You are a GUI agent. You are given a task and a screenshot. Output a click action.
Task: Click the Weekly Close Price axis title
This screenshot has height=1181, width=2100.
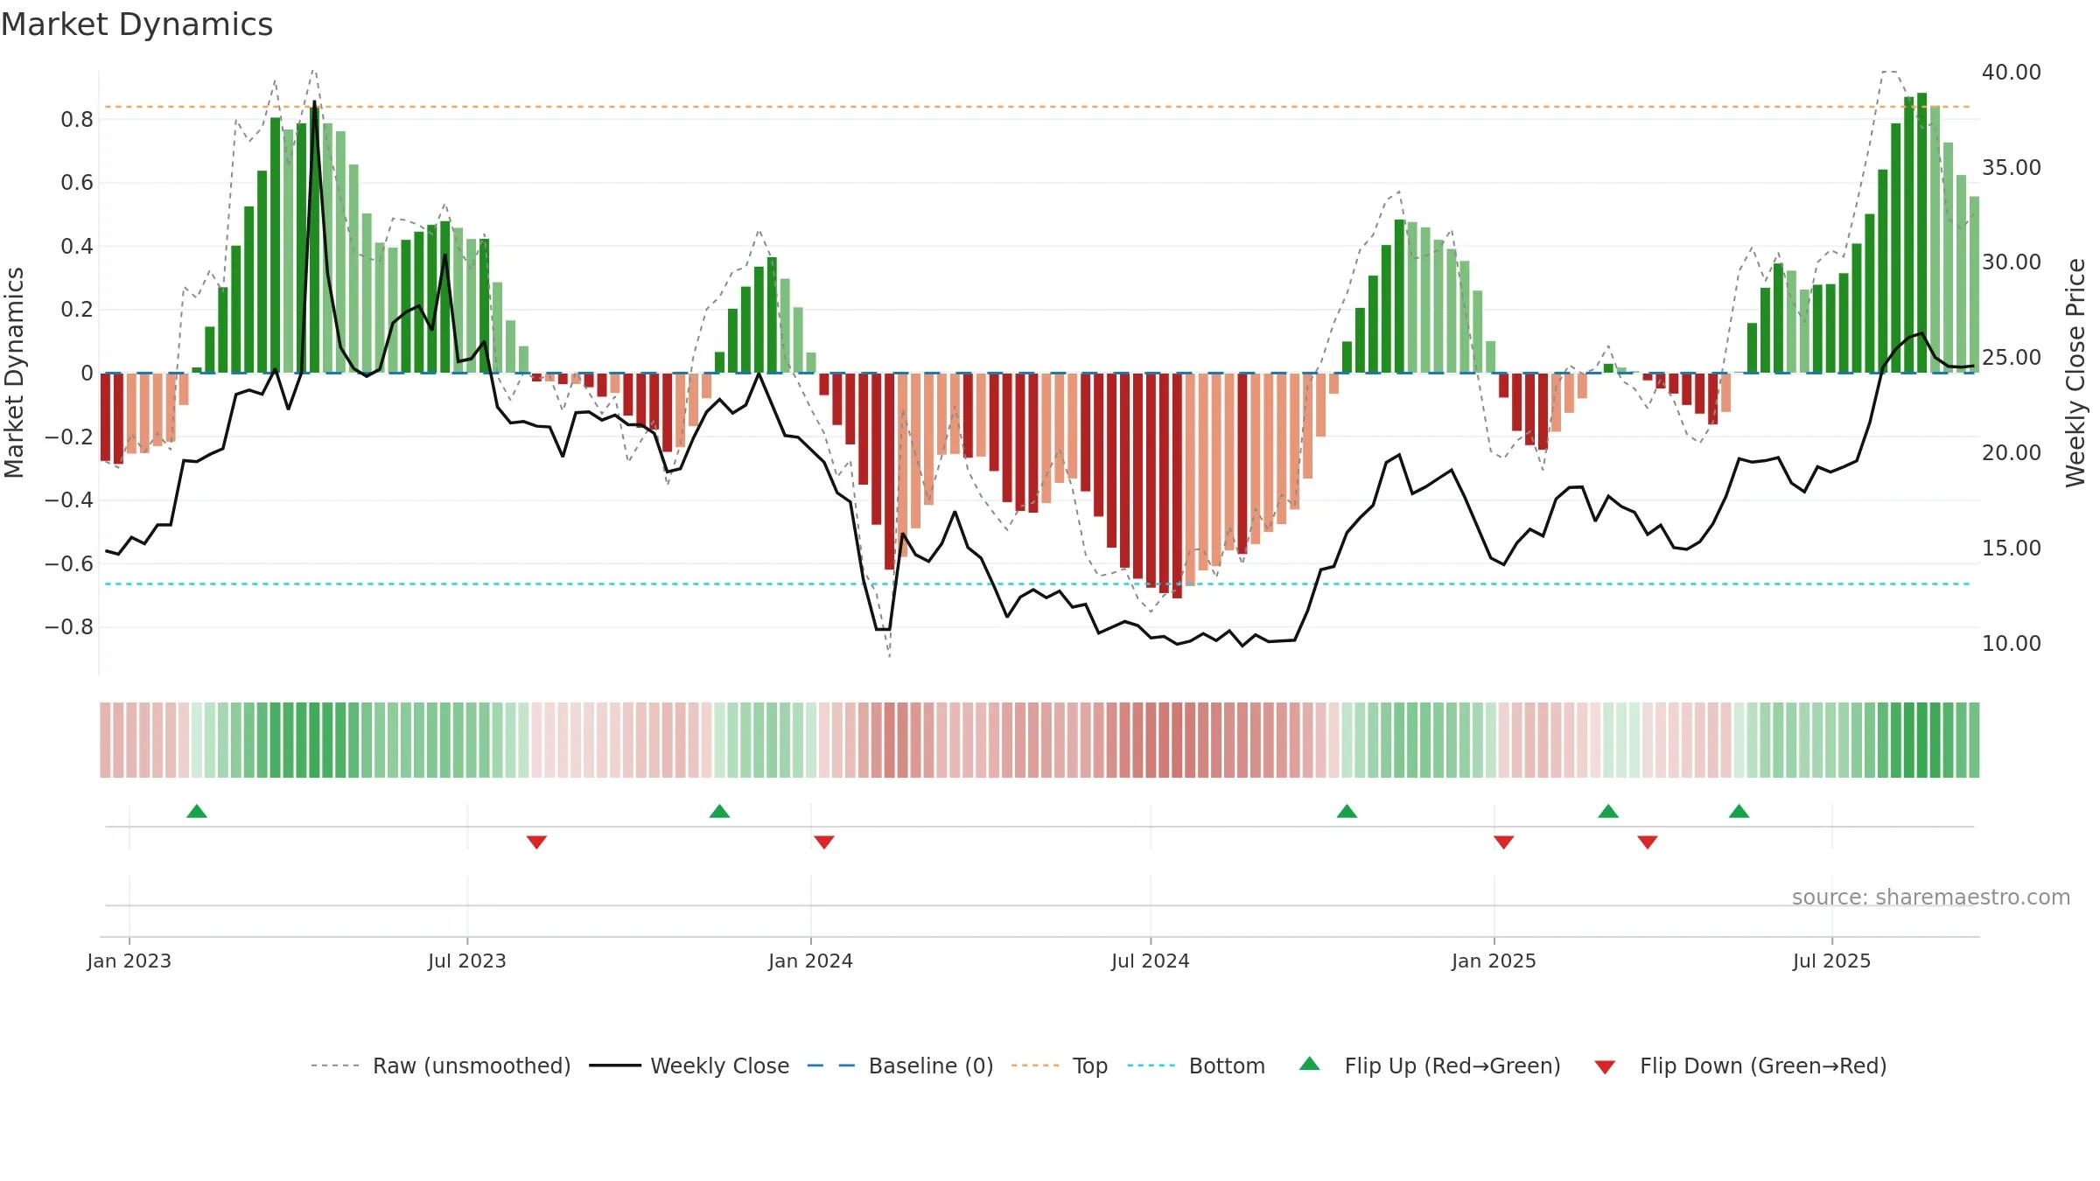(2075, 373)
